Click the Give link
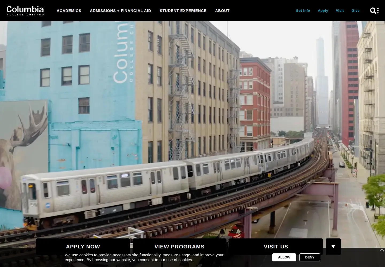This screenshot has width=385, height=267. pos(356,11)
